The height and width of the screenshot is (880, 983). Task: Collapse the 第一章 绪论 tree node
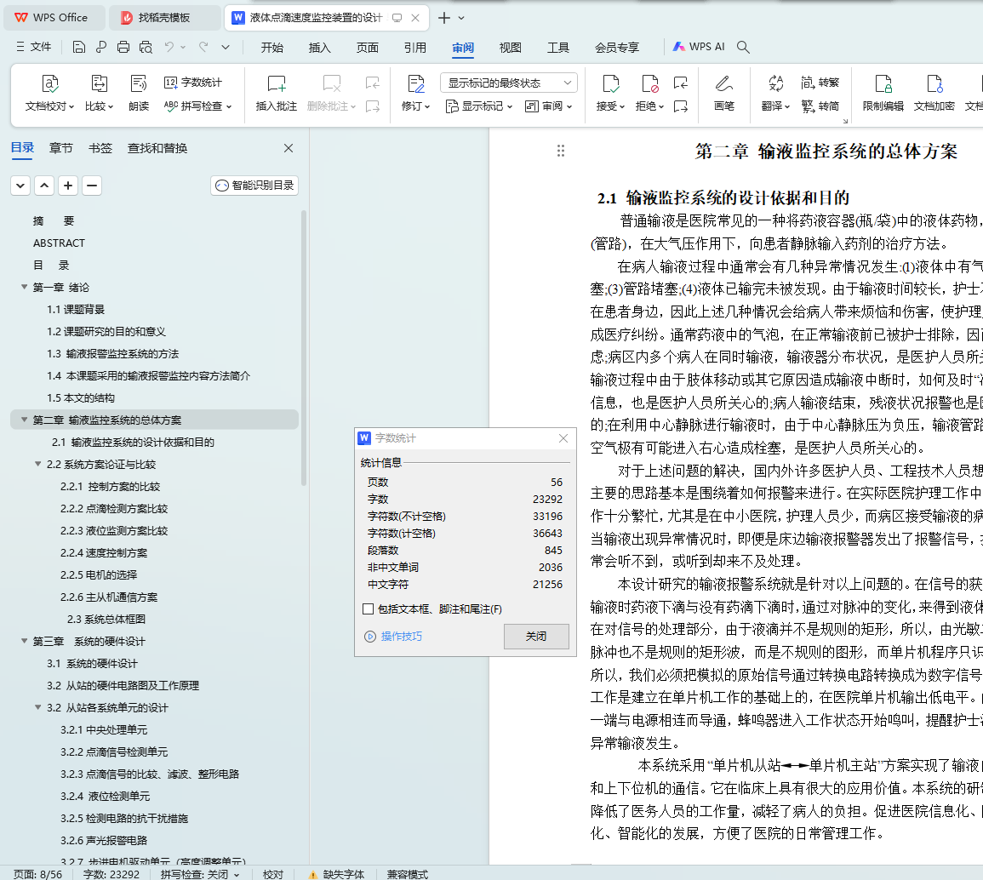click(x=25, y=288)
